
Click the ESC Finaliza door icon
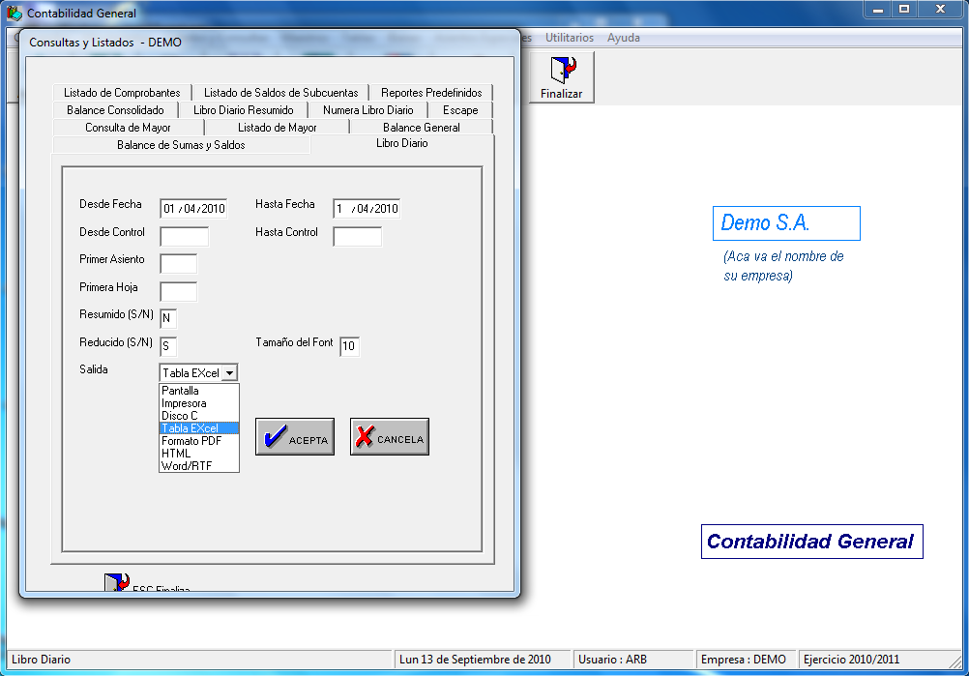117,583
